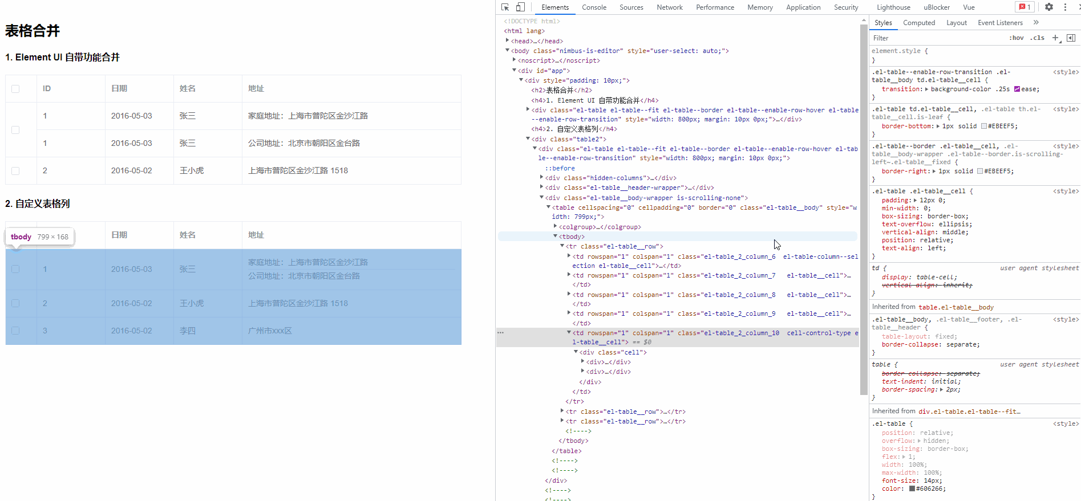Image resolution: width=1081 pixels, height=501 pixels.
Task: Open the Application tab
Action: coord(803,7)
